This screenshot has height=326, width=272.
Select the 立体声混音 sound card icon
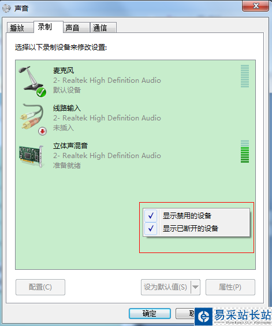[x=32, y=156]
